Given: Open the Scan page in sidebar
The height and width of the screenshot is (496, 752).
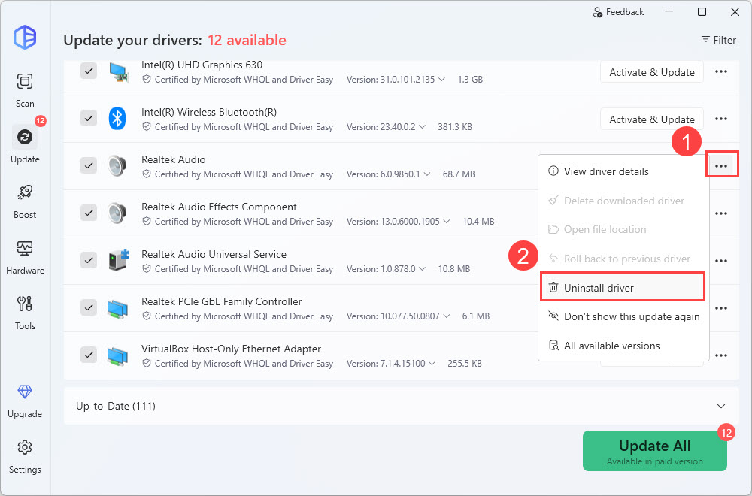Looking at the screenshot, I should click(25, 89).
